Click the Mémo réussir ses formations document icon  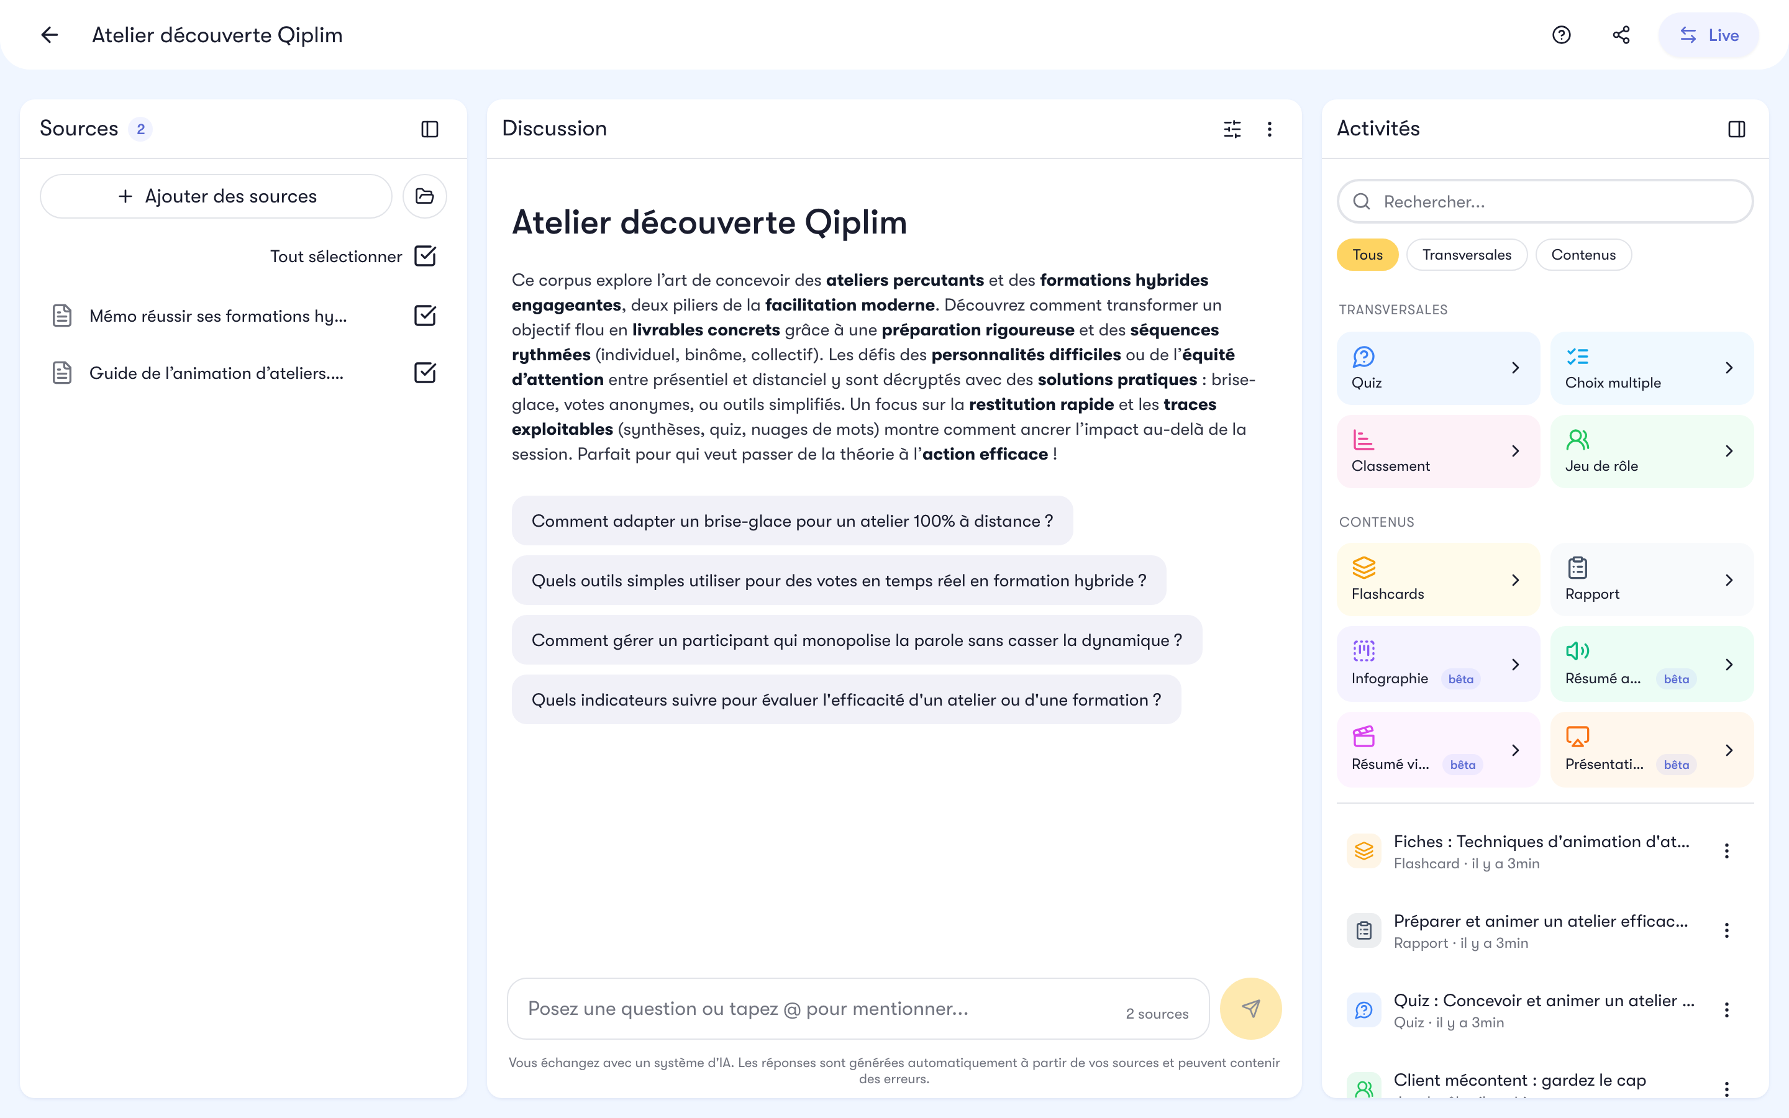62,316
